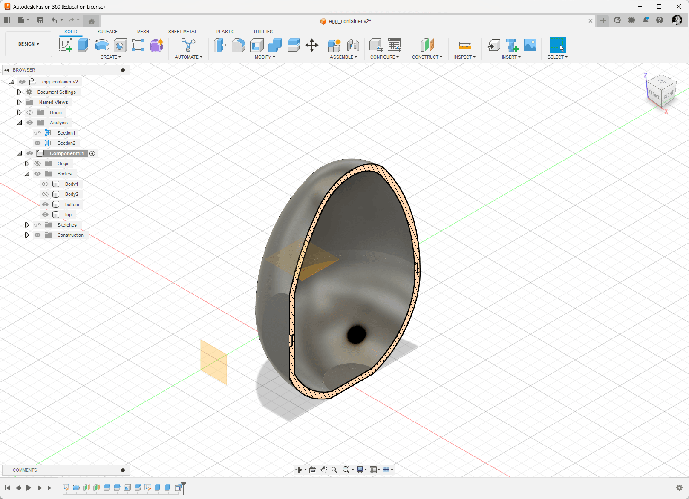Add a new design tab

(603, 20)
